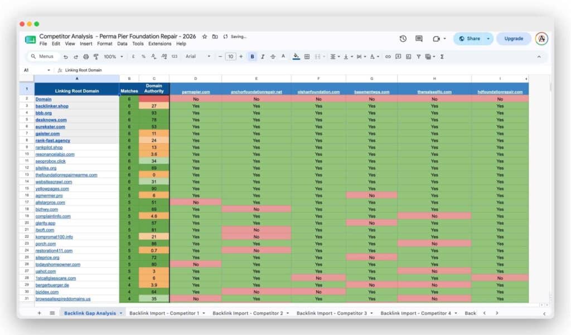Open the yellowpages.com link
Screen dimensions: 571x335
point(52,189)
